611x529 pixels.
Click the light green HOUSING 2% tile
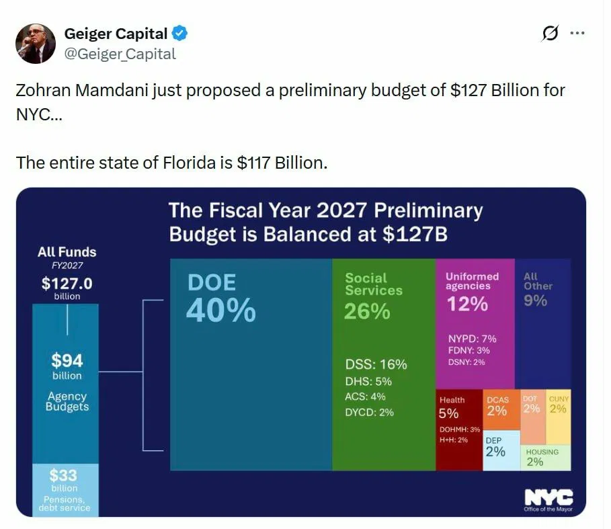(546, 457)
